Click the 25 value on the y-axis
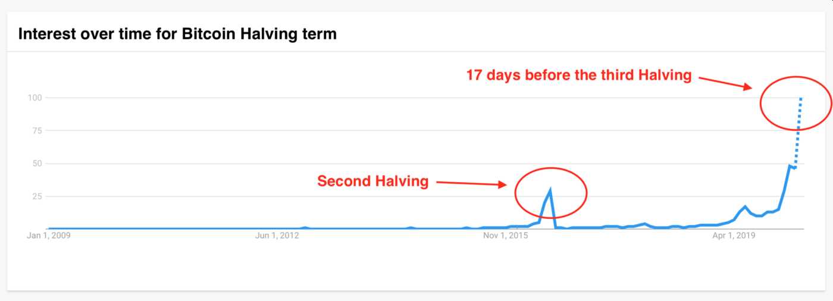The width and height of the screenshot is (833, 301). (x=36, y=196)
